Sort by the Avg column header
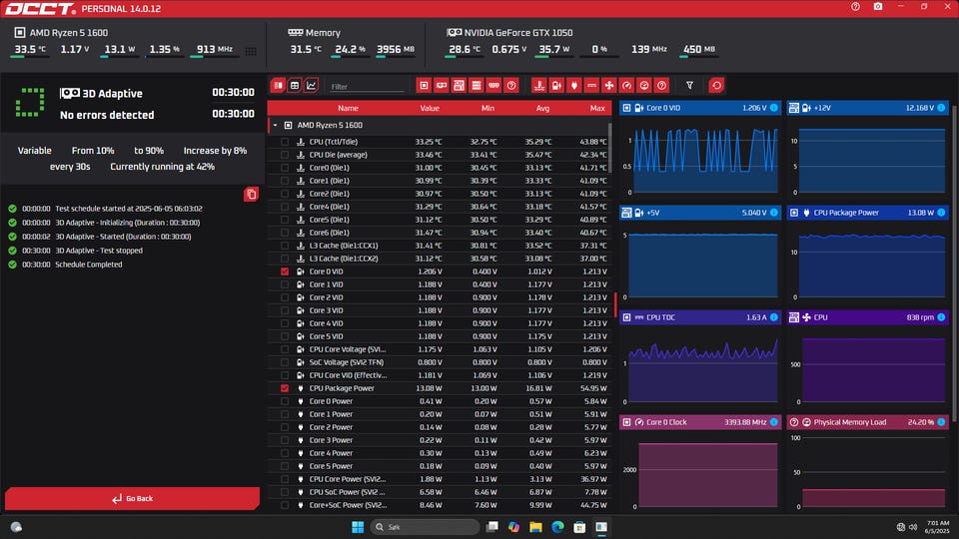Viewport: 959px width, 539px height. coord(542,108)
